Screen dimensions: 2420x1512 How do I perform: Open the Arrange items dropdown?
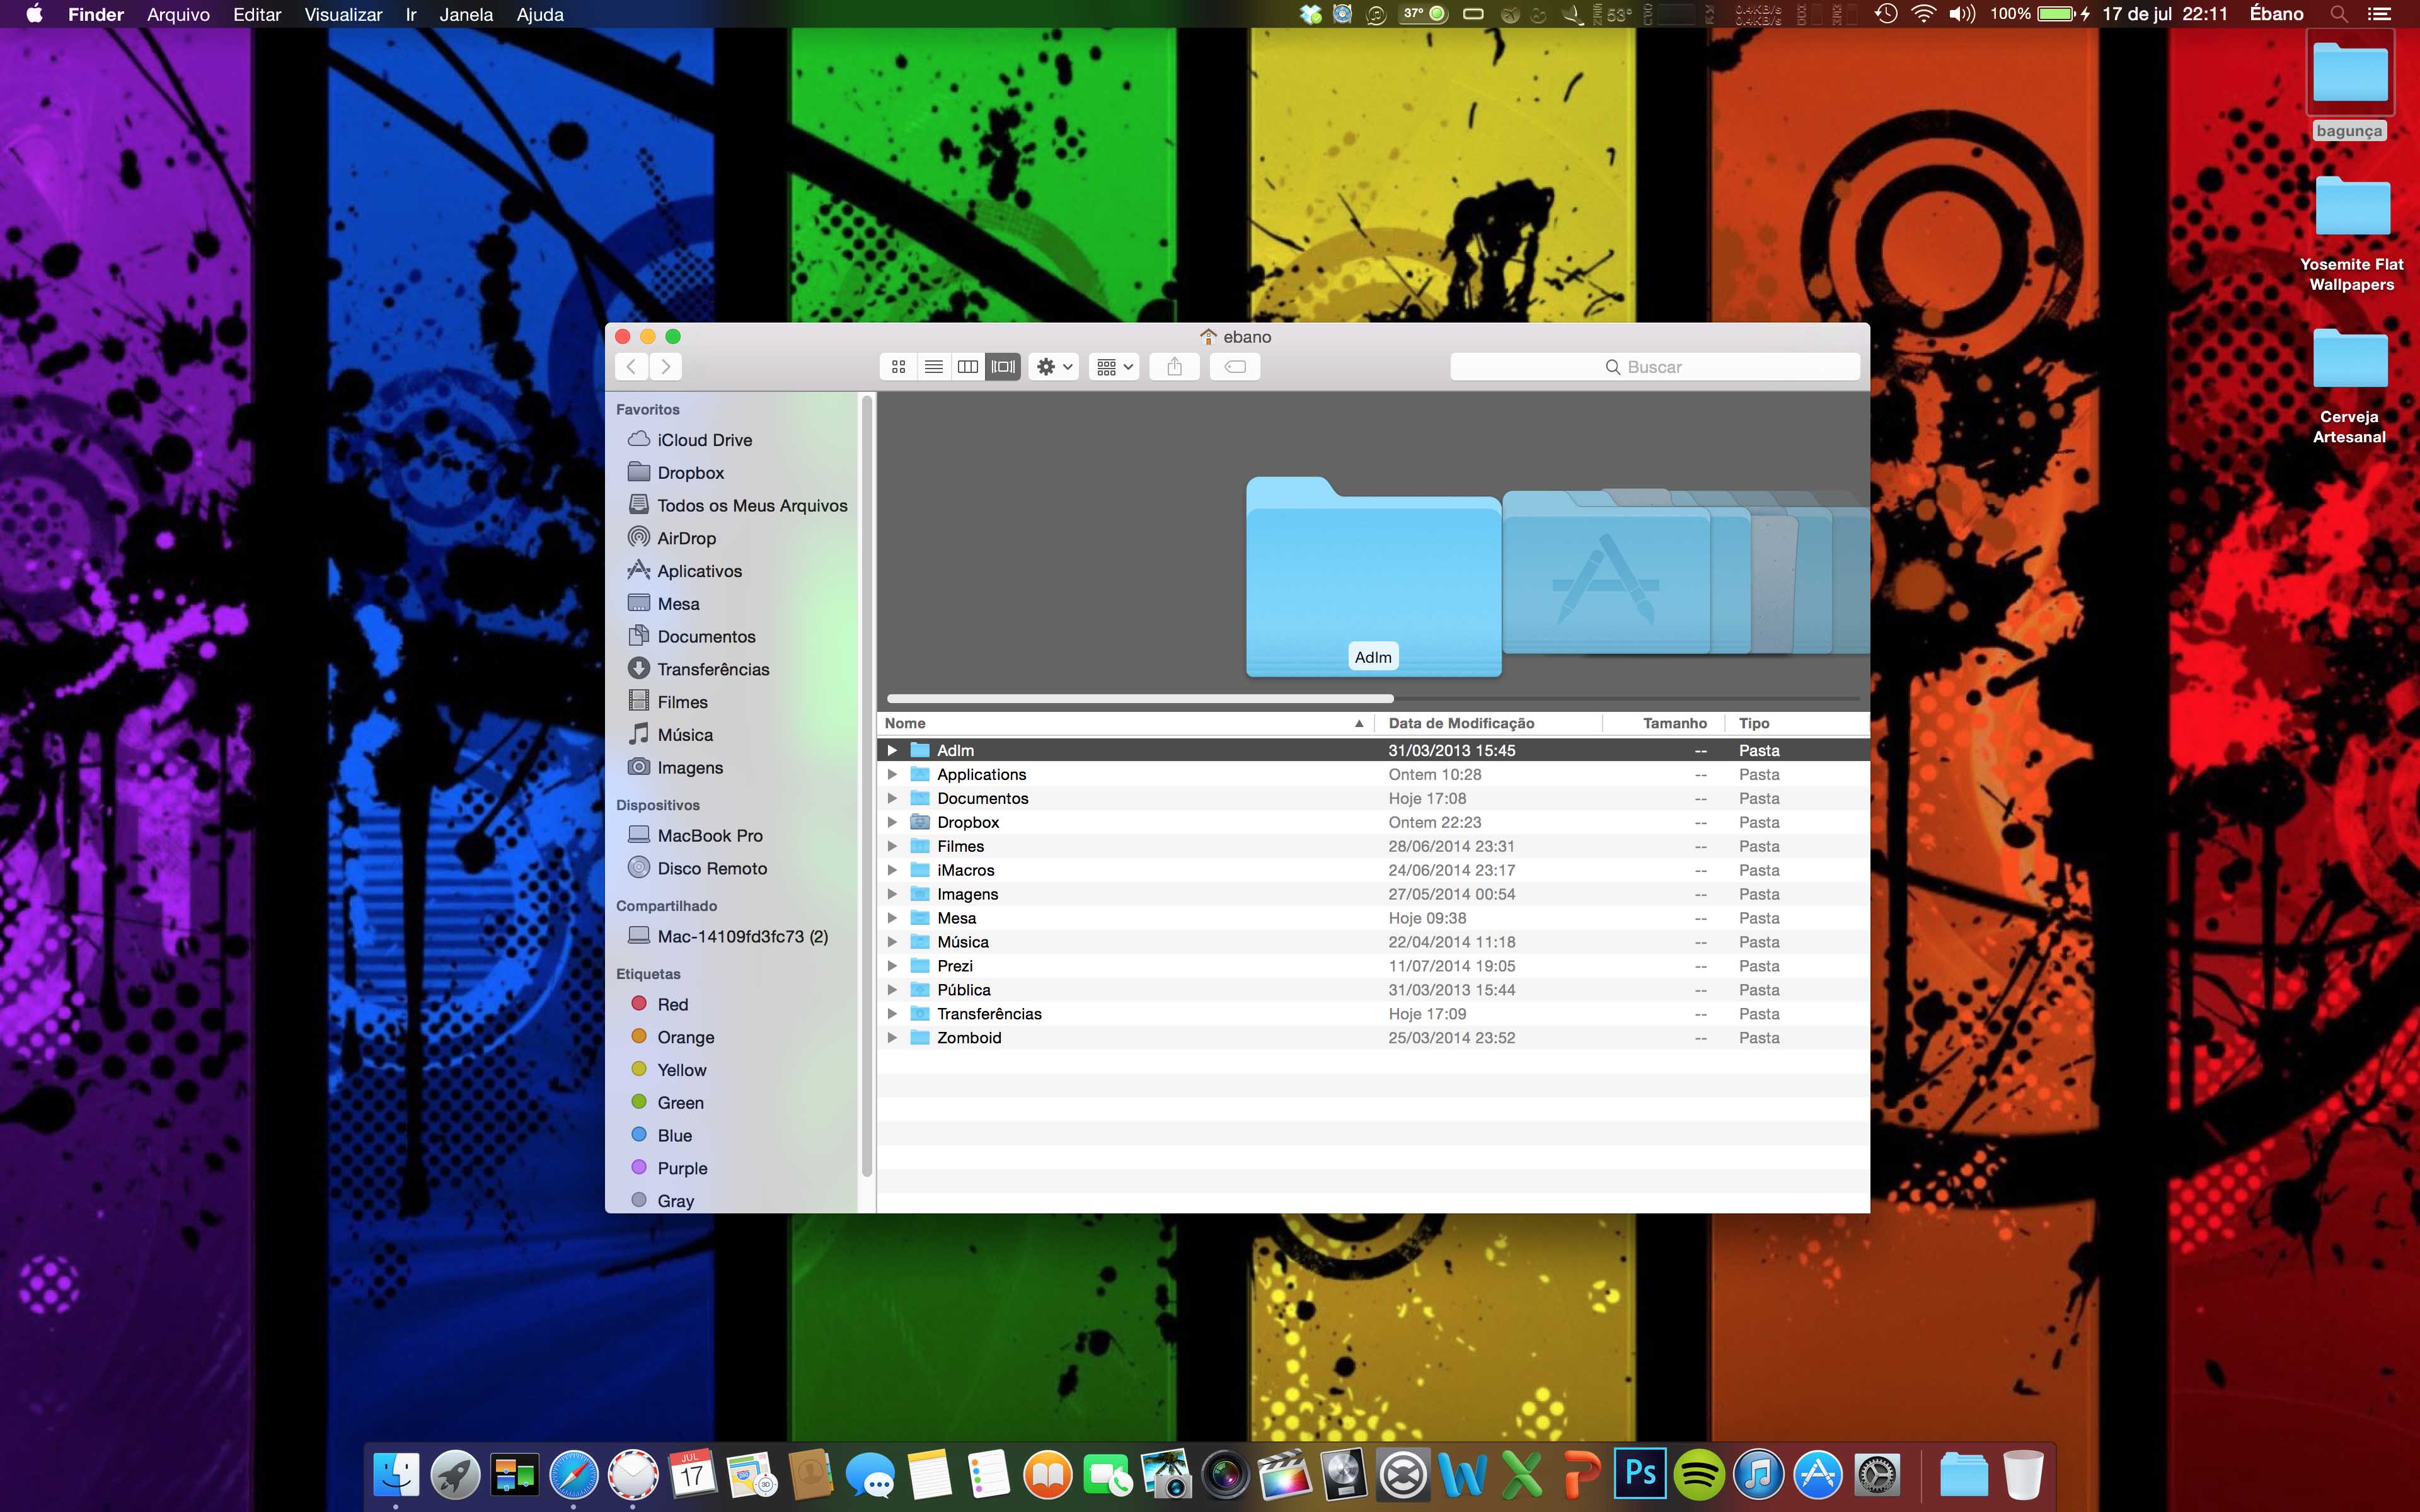[x=1114, y=367]
